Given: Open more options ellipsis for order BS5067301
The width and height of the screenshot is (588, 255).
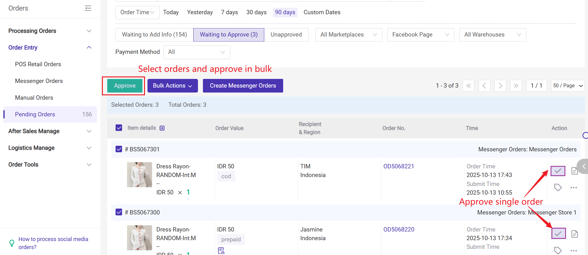Looking at the screenshot, I should [x=573, y=188].
